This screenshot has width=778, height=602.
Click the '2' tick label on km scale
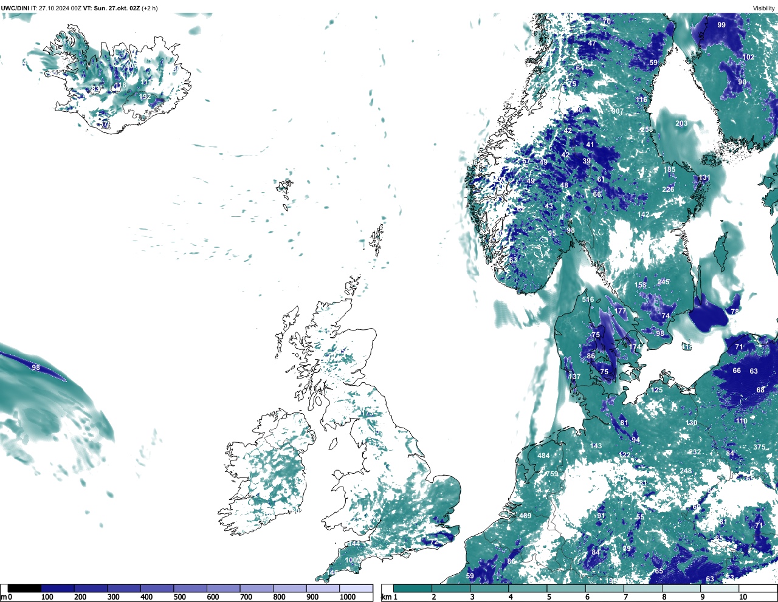[434, 597]
